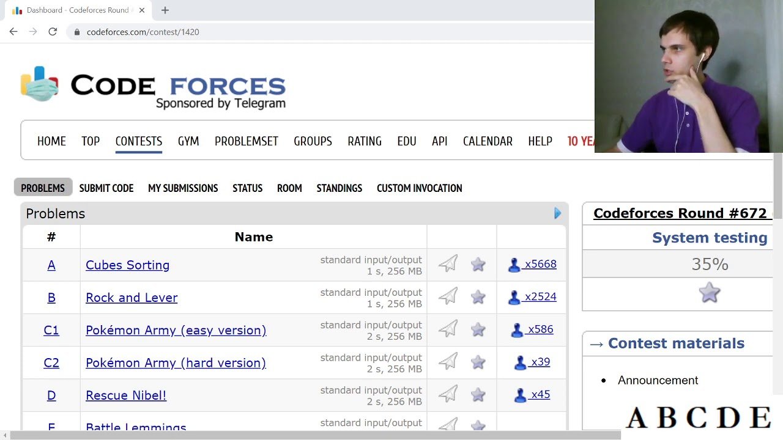Add Rock and Lever to favourites star

(478, 297)
